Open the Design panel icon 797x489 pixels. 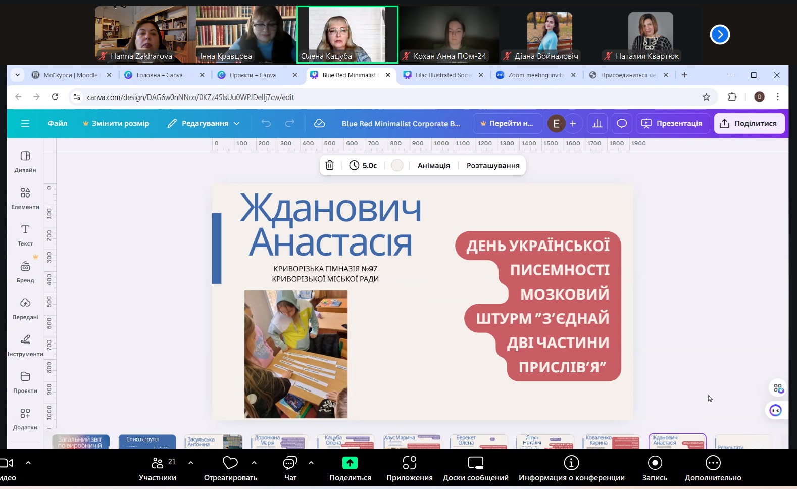click(x=25, y=161)
